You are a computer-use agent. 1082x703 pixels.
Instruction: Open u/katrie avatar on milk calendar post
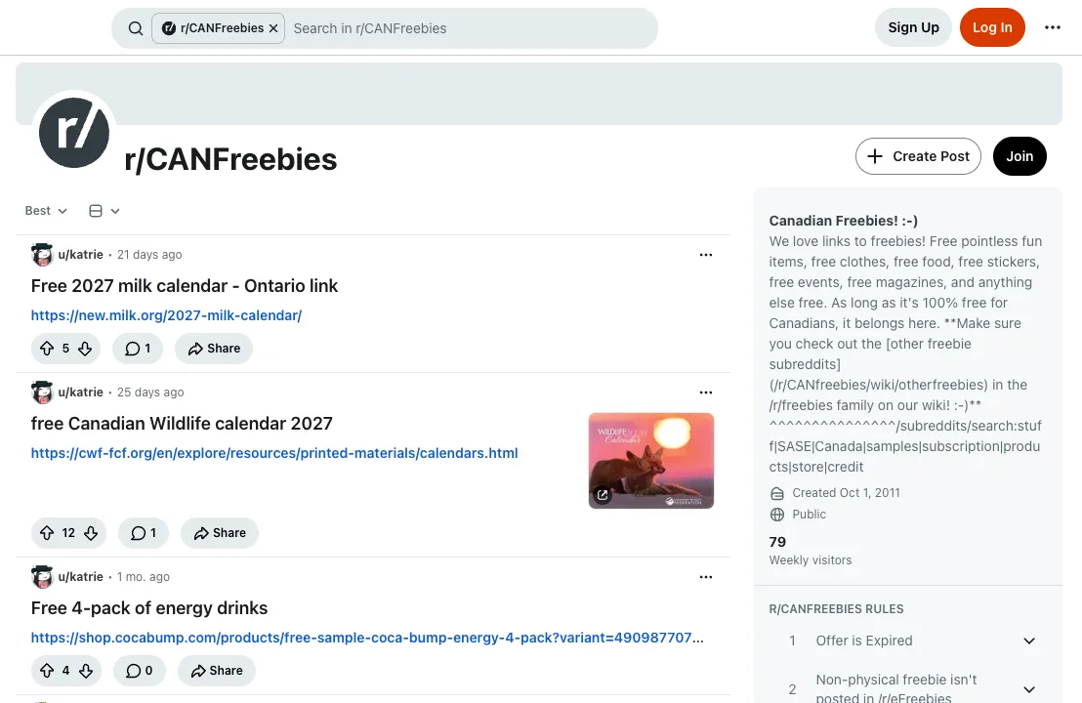42,255
